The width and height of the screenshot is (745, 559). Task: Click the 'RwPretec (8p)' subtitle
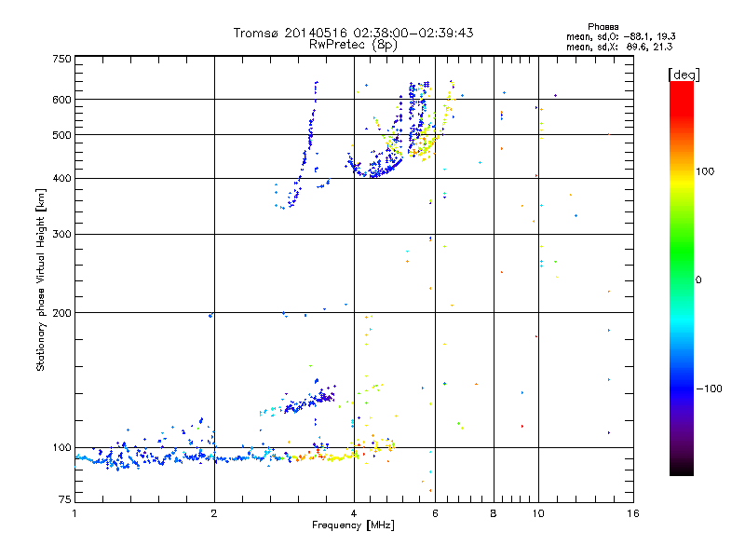pyautogui.click(x=353, y=45)
